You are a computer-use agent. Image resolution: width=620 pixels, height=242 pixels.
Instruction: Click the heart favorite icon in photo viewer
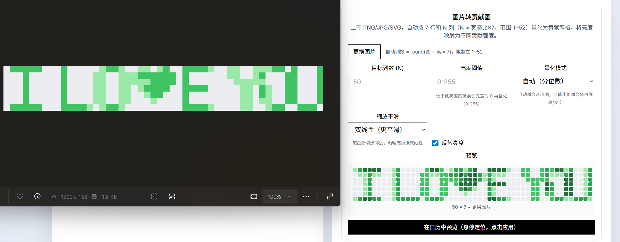coord(20,196)
